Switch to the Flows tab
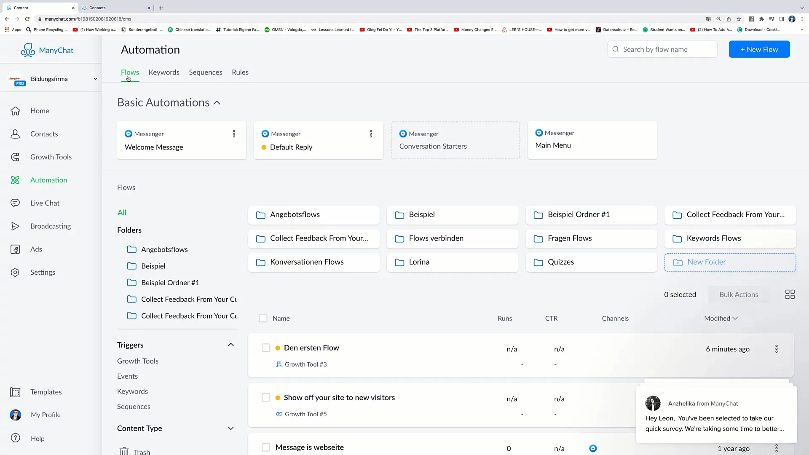Screen dimensions: 809x455 click(130, 72)
